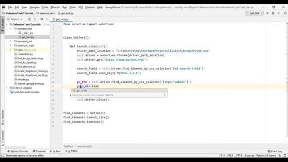Open the Refactor menu

55,7
